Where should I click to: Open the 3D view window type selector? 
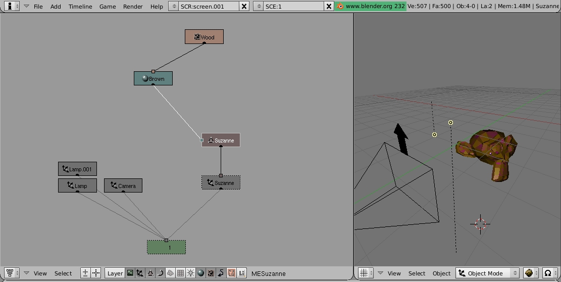(366, 273)
